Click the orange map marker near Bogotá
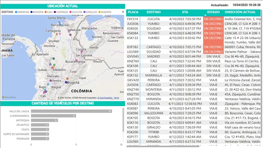This screenshot has width=263, height=148. (67, 79)
